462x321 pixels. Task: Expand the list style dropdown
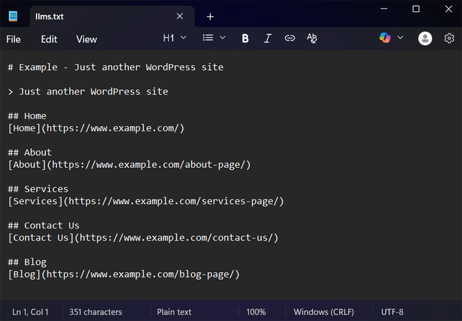[214, 38]
